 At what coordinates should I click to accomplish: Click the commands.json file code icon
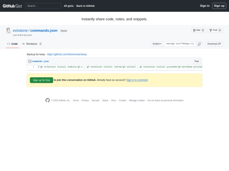[30, 61]
